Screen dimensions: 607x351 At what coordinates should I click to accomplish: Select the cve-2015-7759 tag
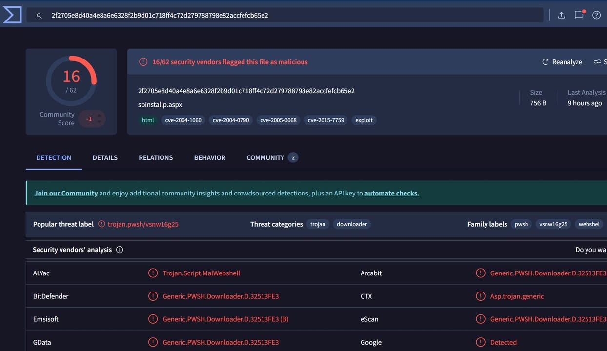point(325,120)
